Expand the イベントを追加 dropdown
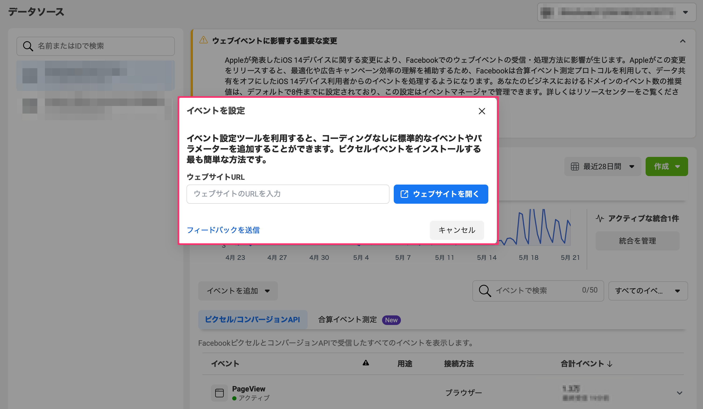Image resolution: width=703 pixels, height=409 pixels. [238, 291]
